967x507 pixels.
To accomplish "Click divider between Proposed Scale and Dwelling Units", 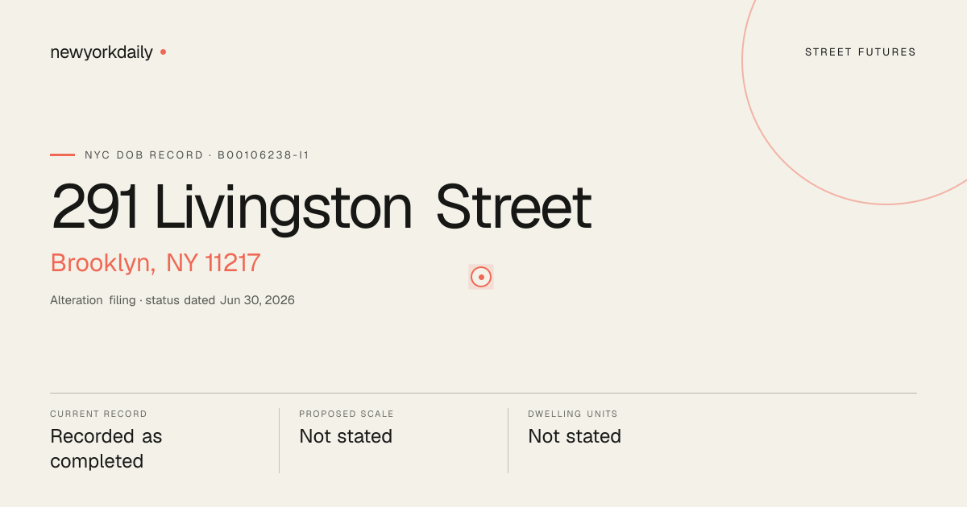I will 508,440.
